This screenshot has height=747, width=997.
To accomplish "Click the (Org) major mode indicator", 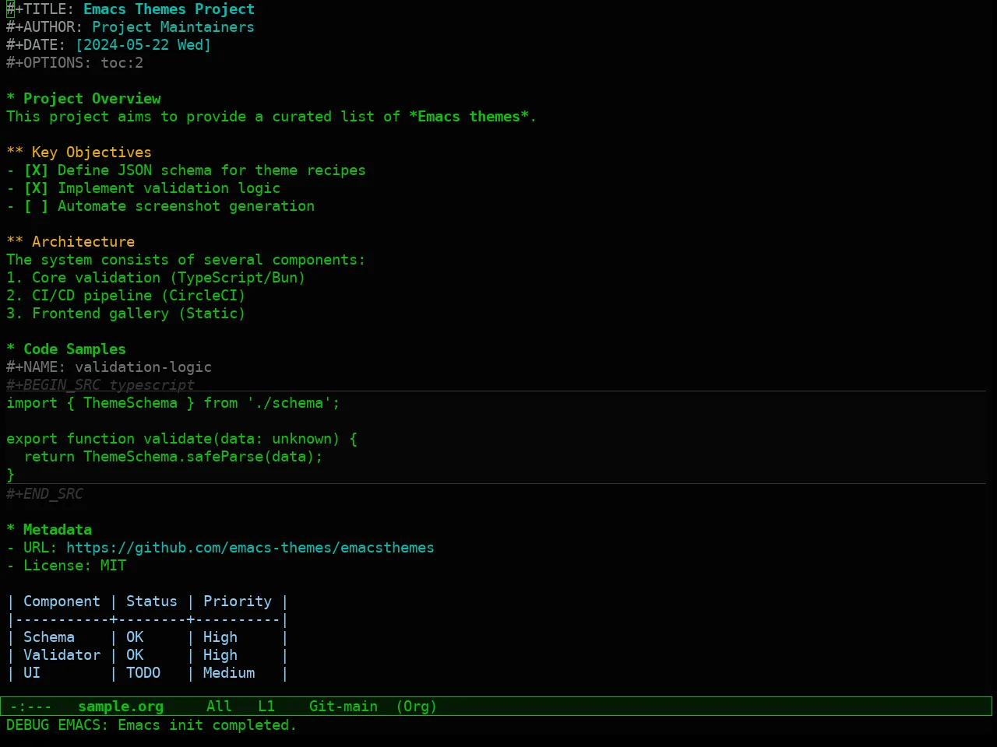I will 416,707.
